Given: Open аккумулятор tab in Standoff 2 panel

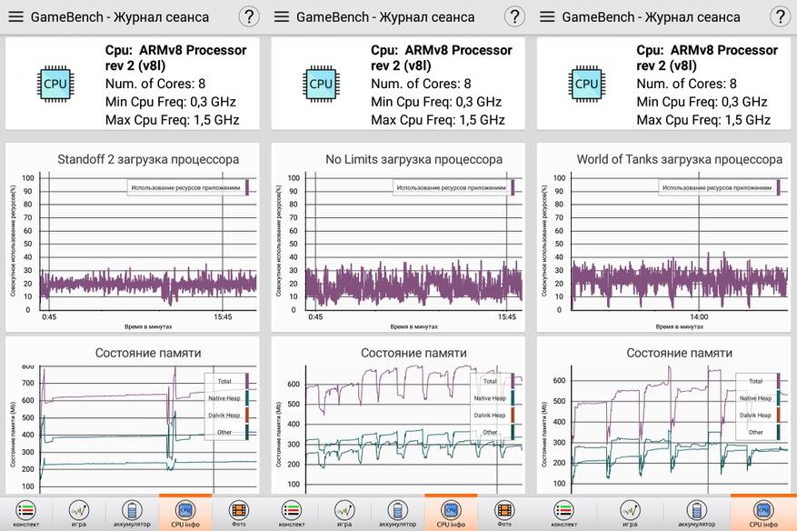Looking at the screenshot, I should [x=132, y=513].
